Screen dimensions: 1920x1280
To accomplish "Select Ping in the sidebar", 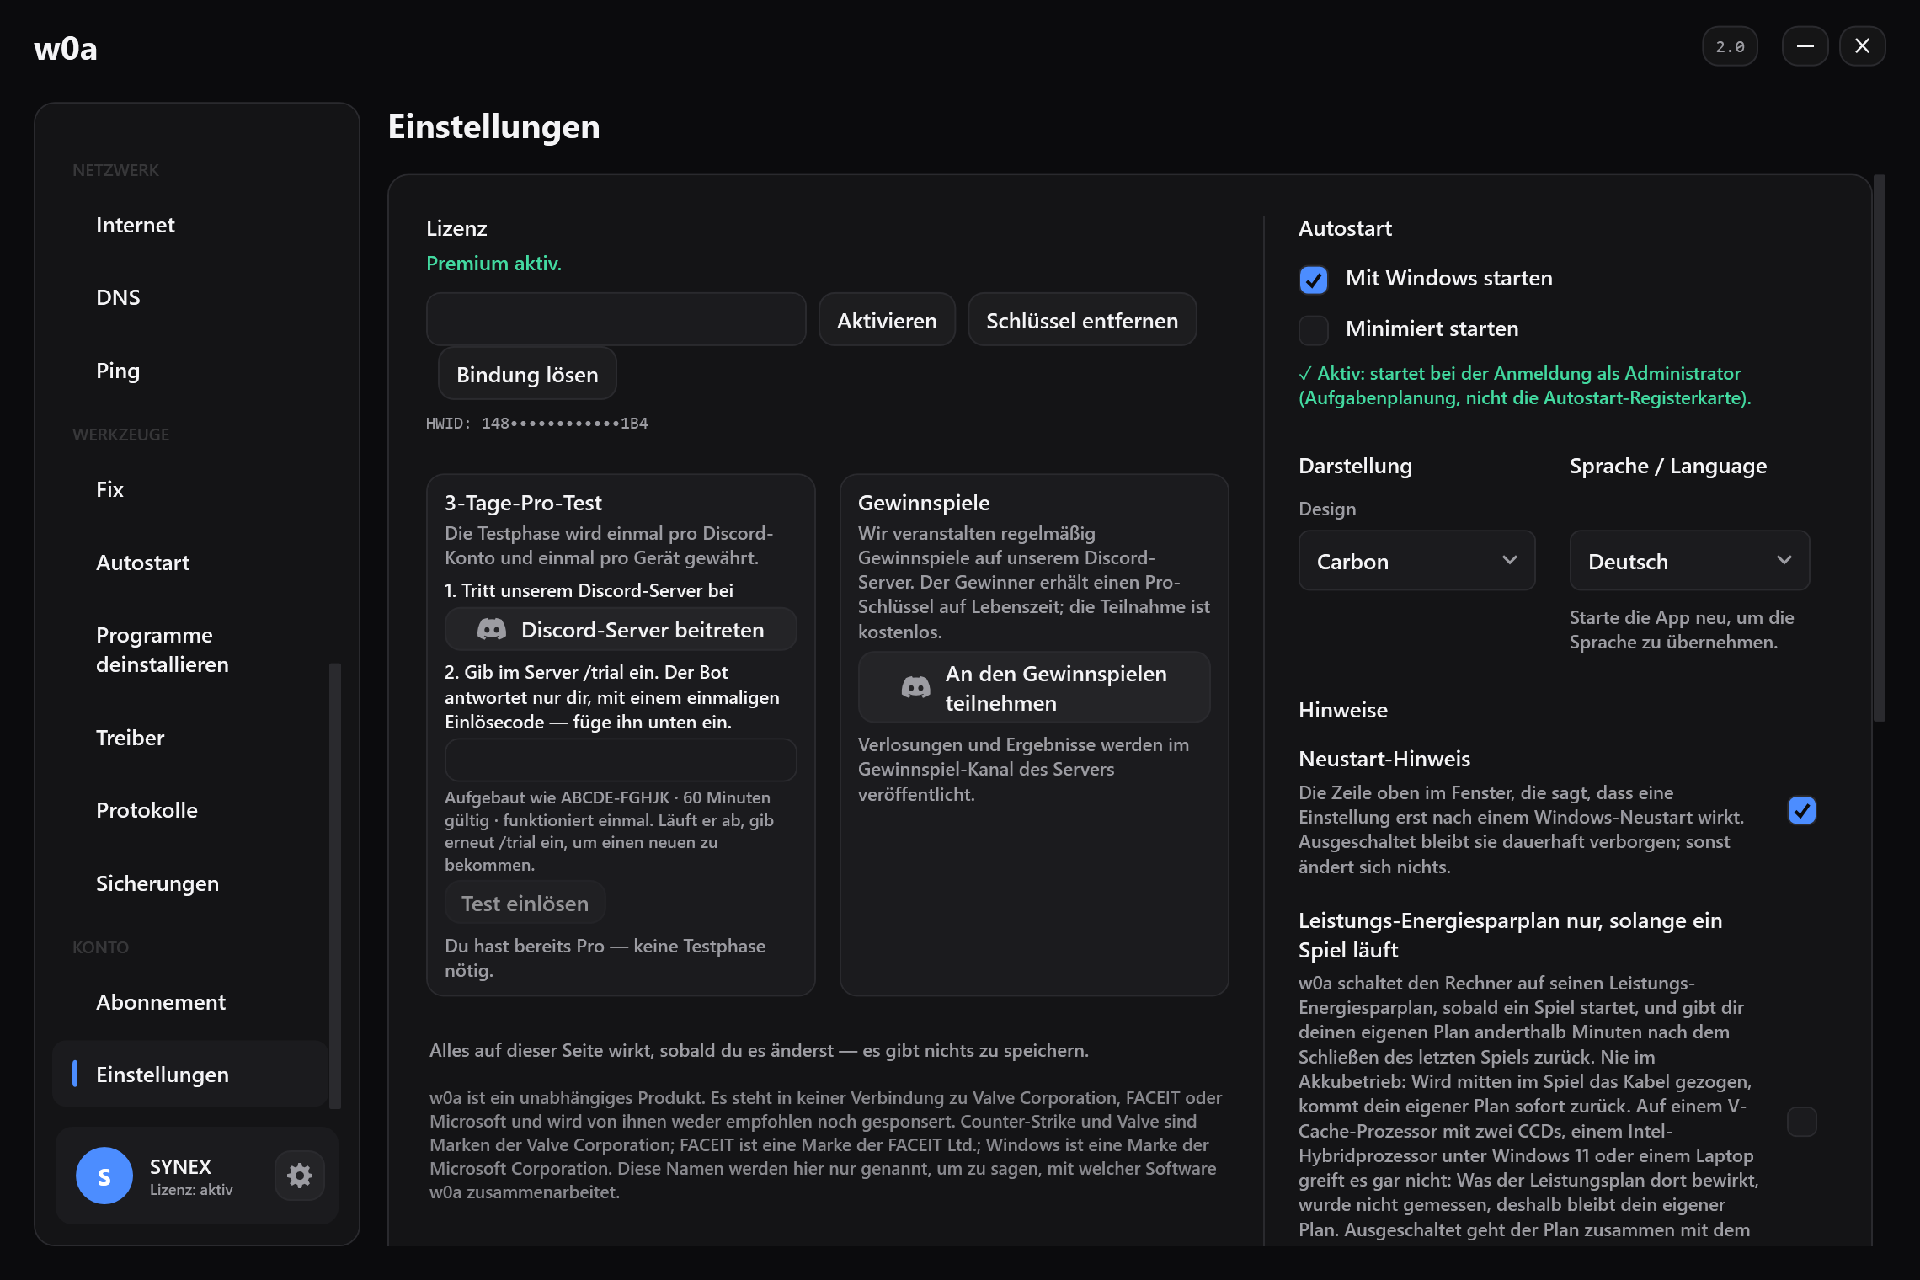I will pos(190,371).
